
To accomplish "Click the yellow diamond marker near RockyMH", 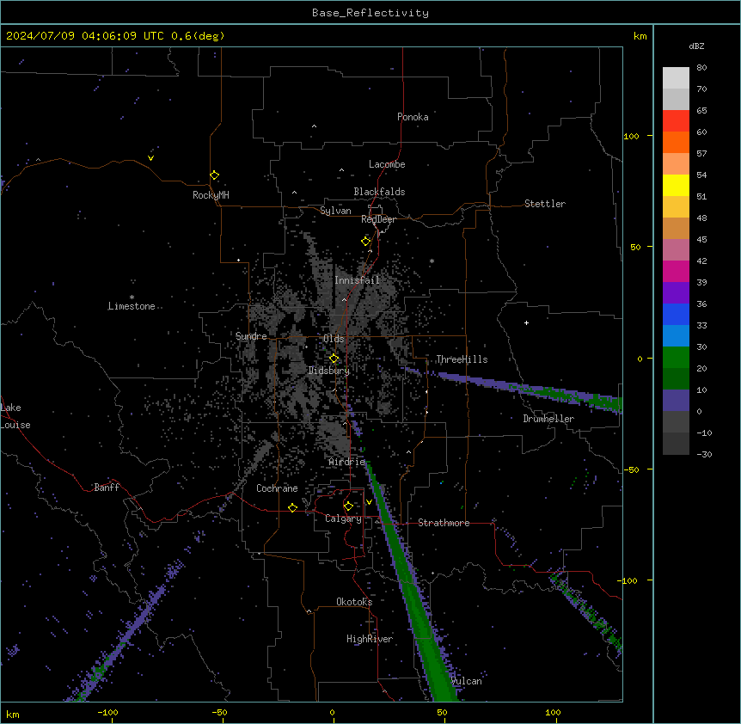I will 214,175.
